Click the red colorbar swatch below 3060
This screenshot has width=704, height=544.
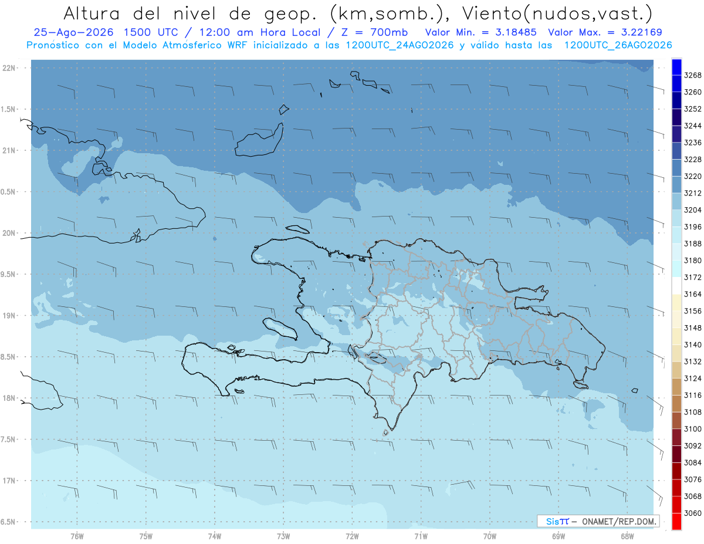676,522
